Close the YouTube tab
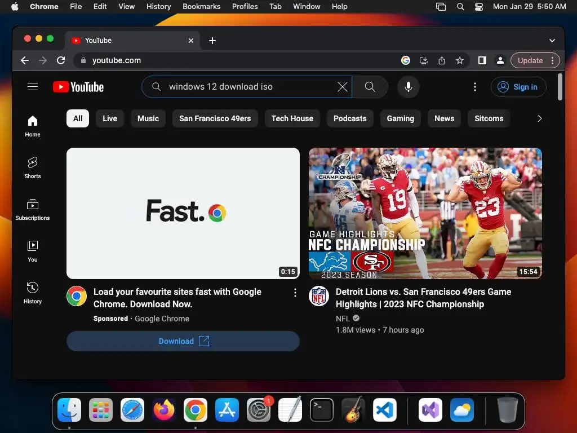This screenshot has width=577, height=433. 191,41
